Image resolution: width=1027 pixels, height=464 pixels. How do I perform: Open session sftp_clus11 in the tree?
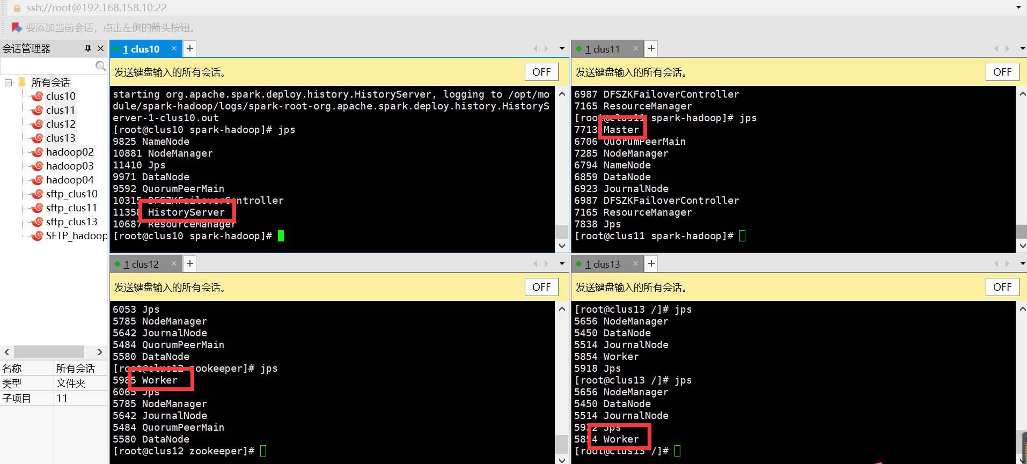[x=72, y=208]
